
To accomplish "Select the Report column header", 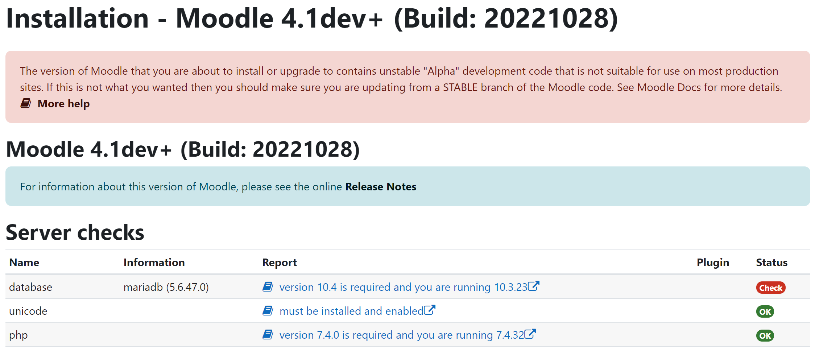I will (280, 263).
